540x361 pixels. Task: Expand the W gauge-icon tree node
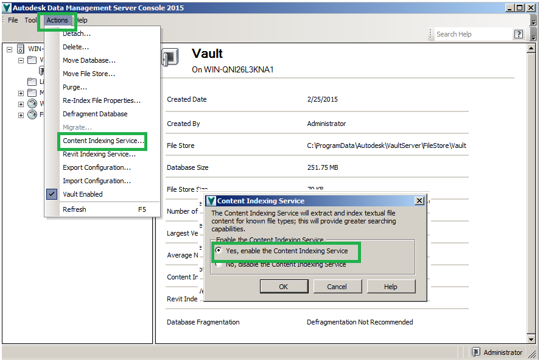pyautogui.click(x=21, y=104)
